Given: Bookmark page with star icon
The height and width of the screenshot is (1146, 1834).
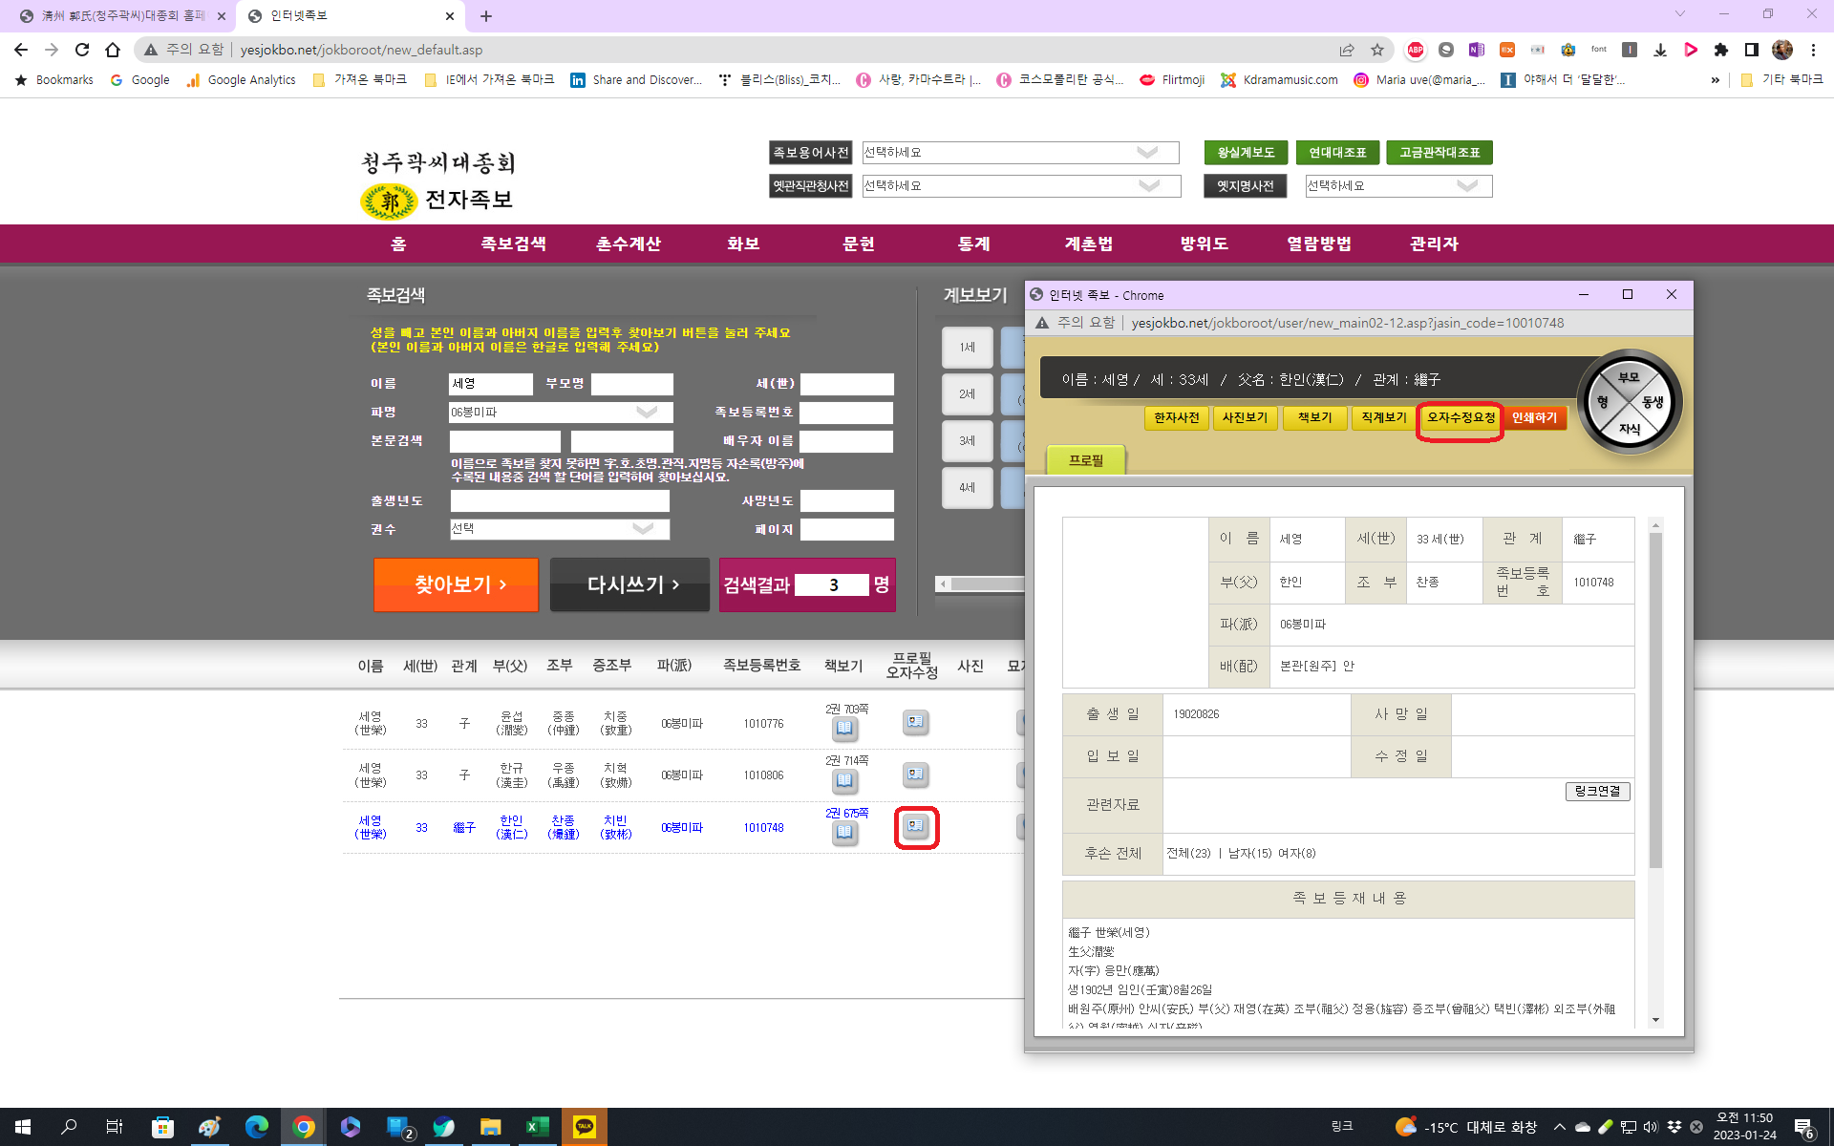Looking at the screenshot, I should coord(1377,50).
